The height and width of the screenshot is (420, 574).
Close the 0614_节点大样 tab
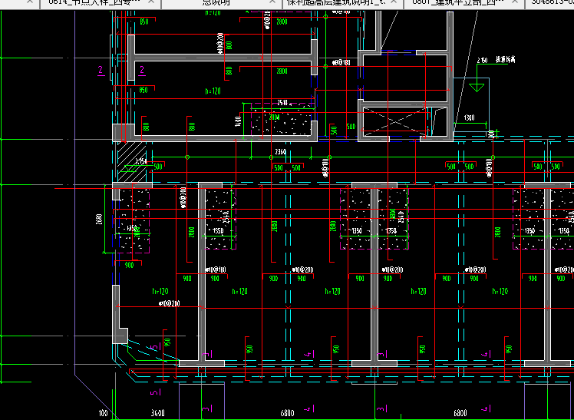151,2
